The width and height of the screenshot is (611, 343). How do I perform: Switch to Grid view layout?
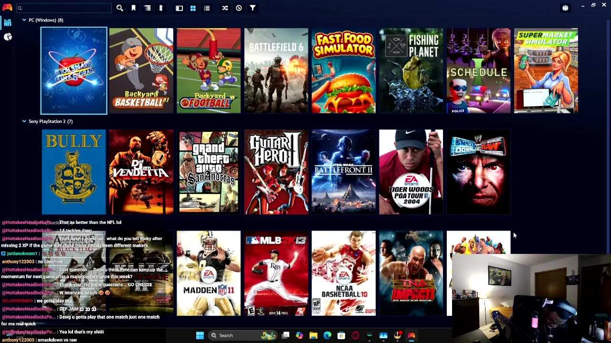pos(193,8)
